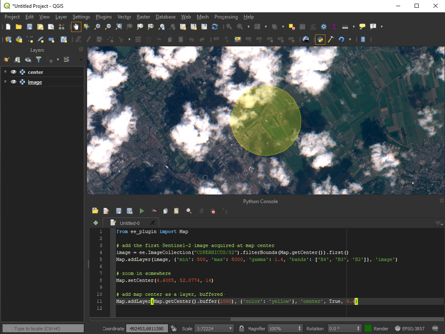Toggle visibility of the image layer
This screenshot has width=445, height=334.
[x=14, y=82]
